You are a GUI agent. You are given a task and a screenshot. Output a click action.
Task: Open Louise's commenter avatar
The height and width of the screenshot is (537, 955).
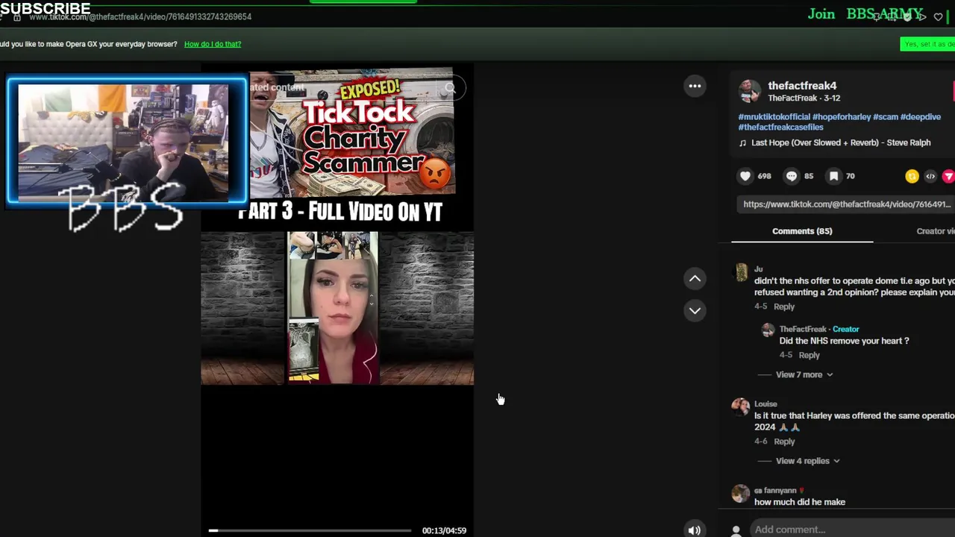740,406
